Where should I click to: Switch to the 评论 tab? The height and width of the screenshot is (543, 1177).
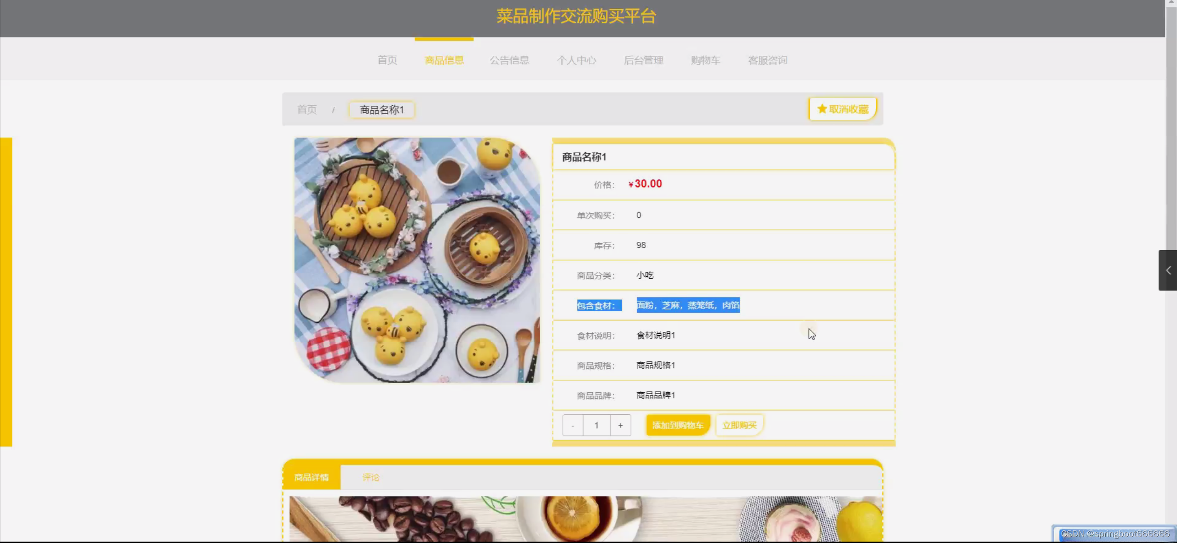point(371,477)
